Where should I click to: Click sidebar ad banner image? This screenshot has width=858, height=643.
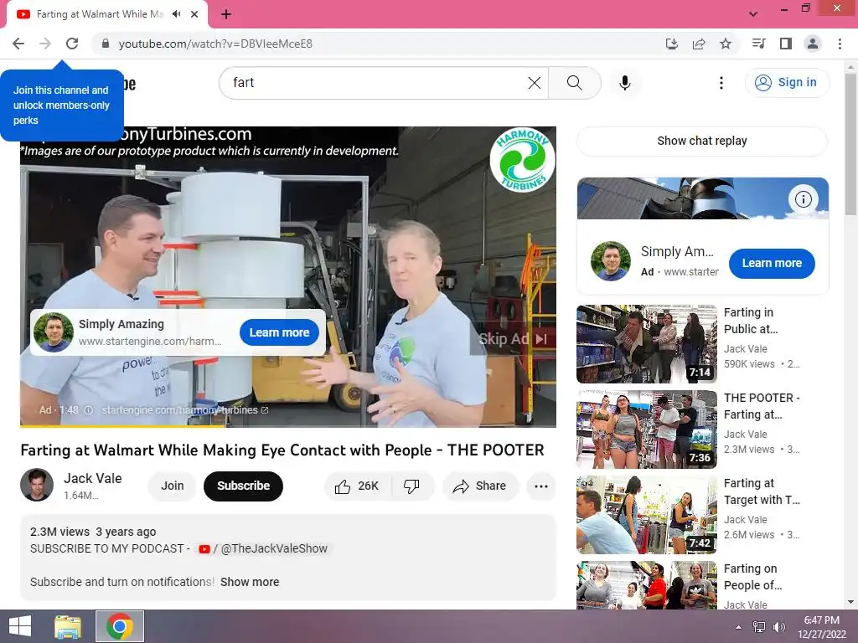coord(703,198)
